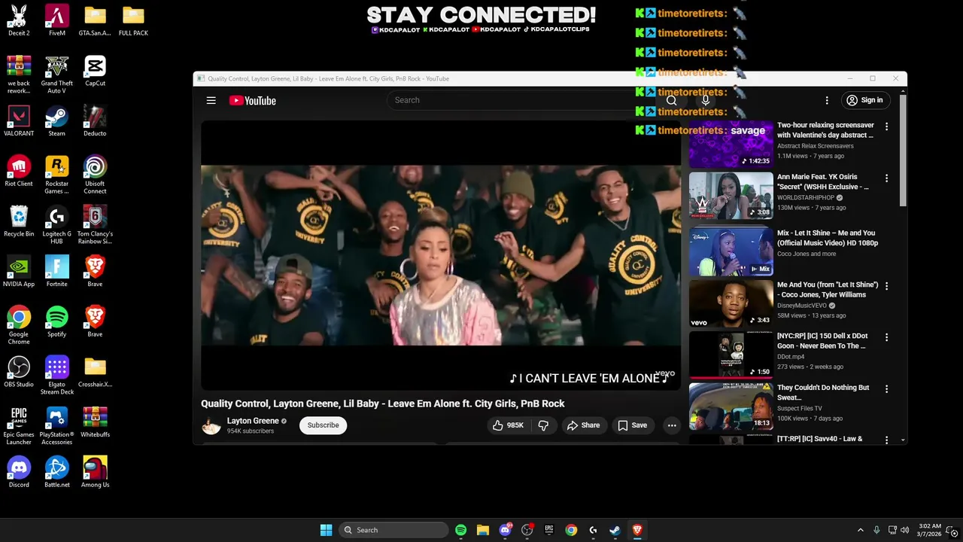This screenshot has height=542, width=963.
Task: Click the Layton Greene channel avatar
Action: pos(211,425)
